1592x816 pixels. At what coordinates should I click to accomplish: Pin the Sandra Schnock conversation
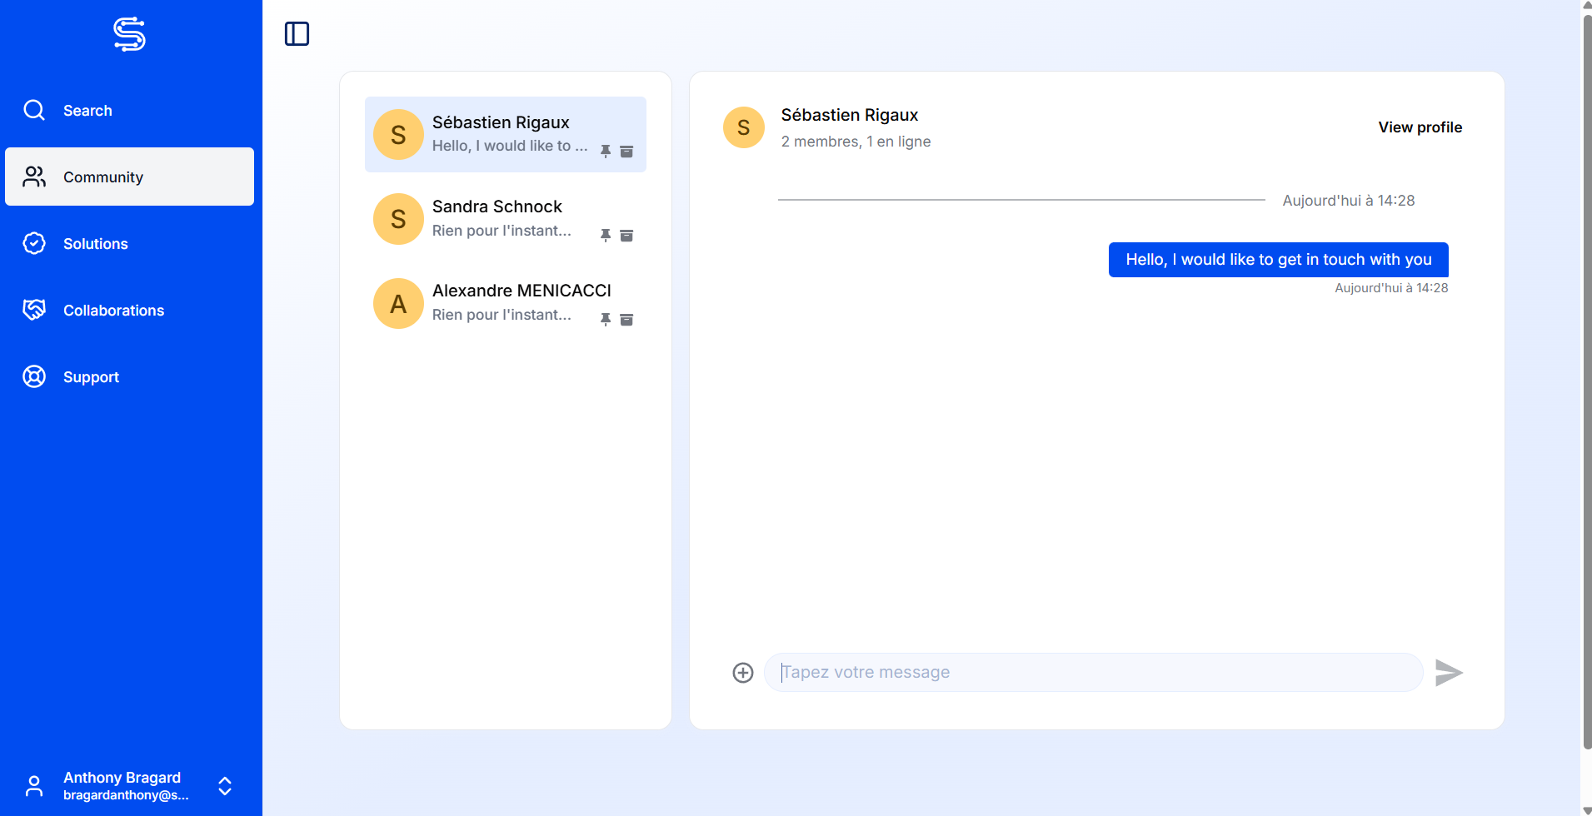tap(606, 236)
